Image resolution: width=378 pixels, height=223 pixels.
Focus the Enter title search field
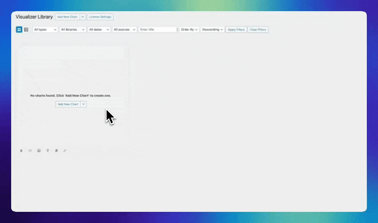point(158,29)
